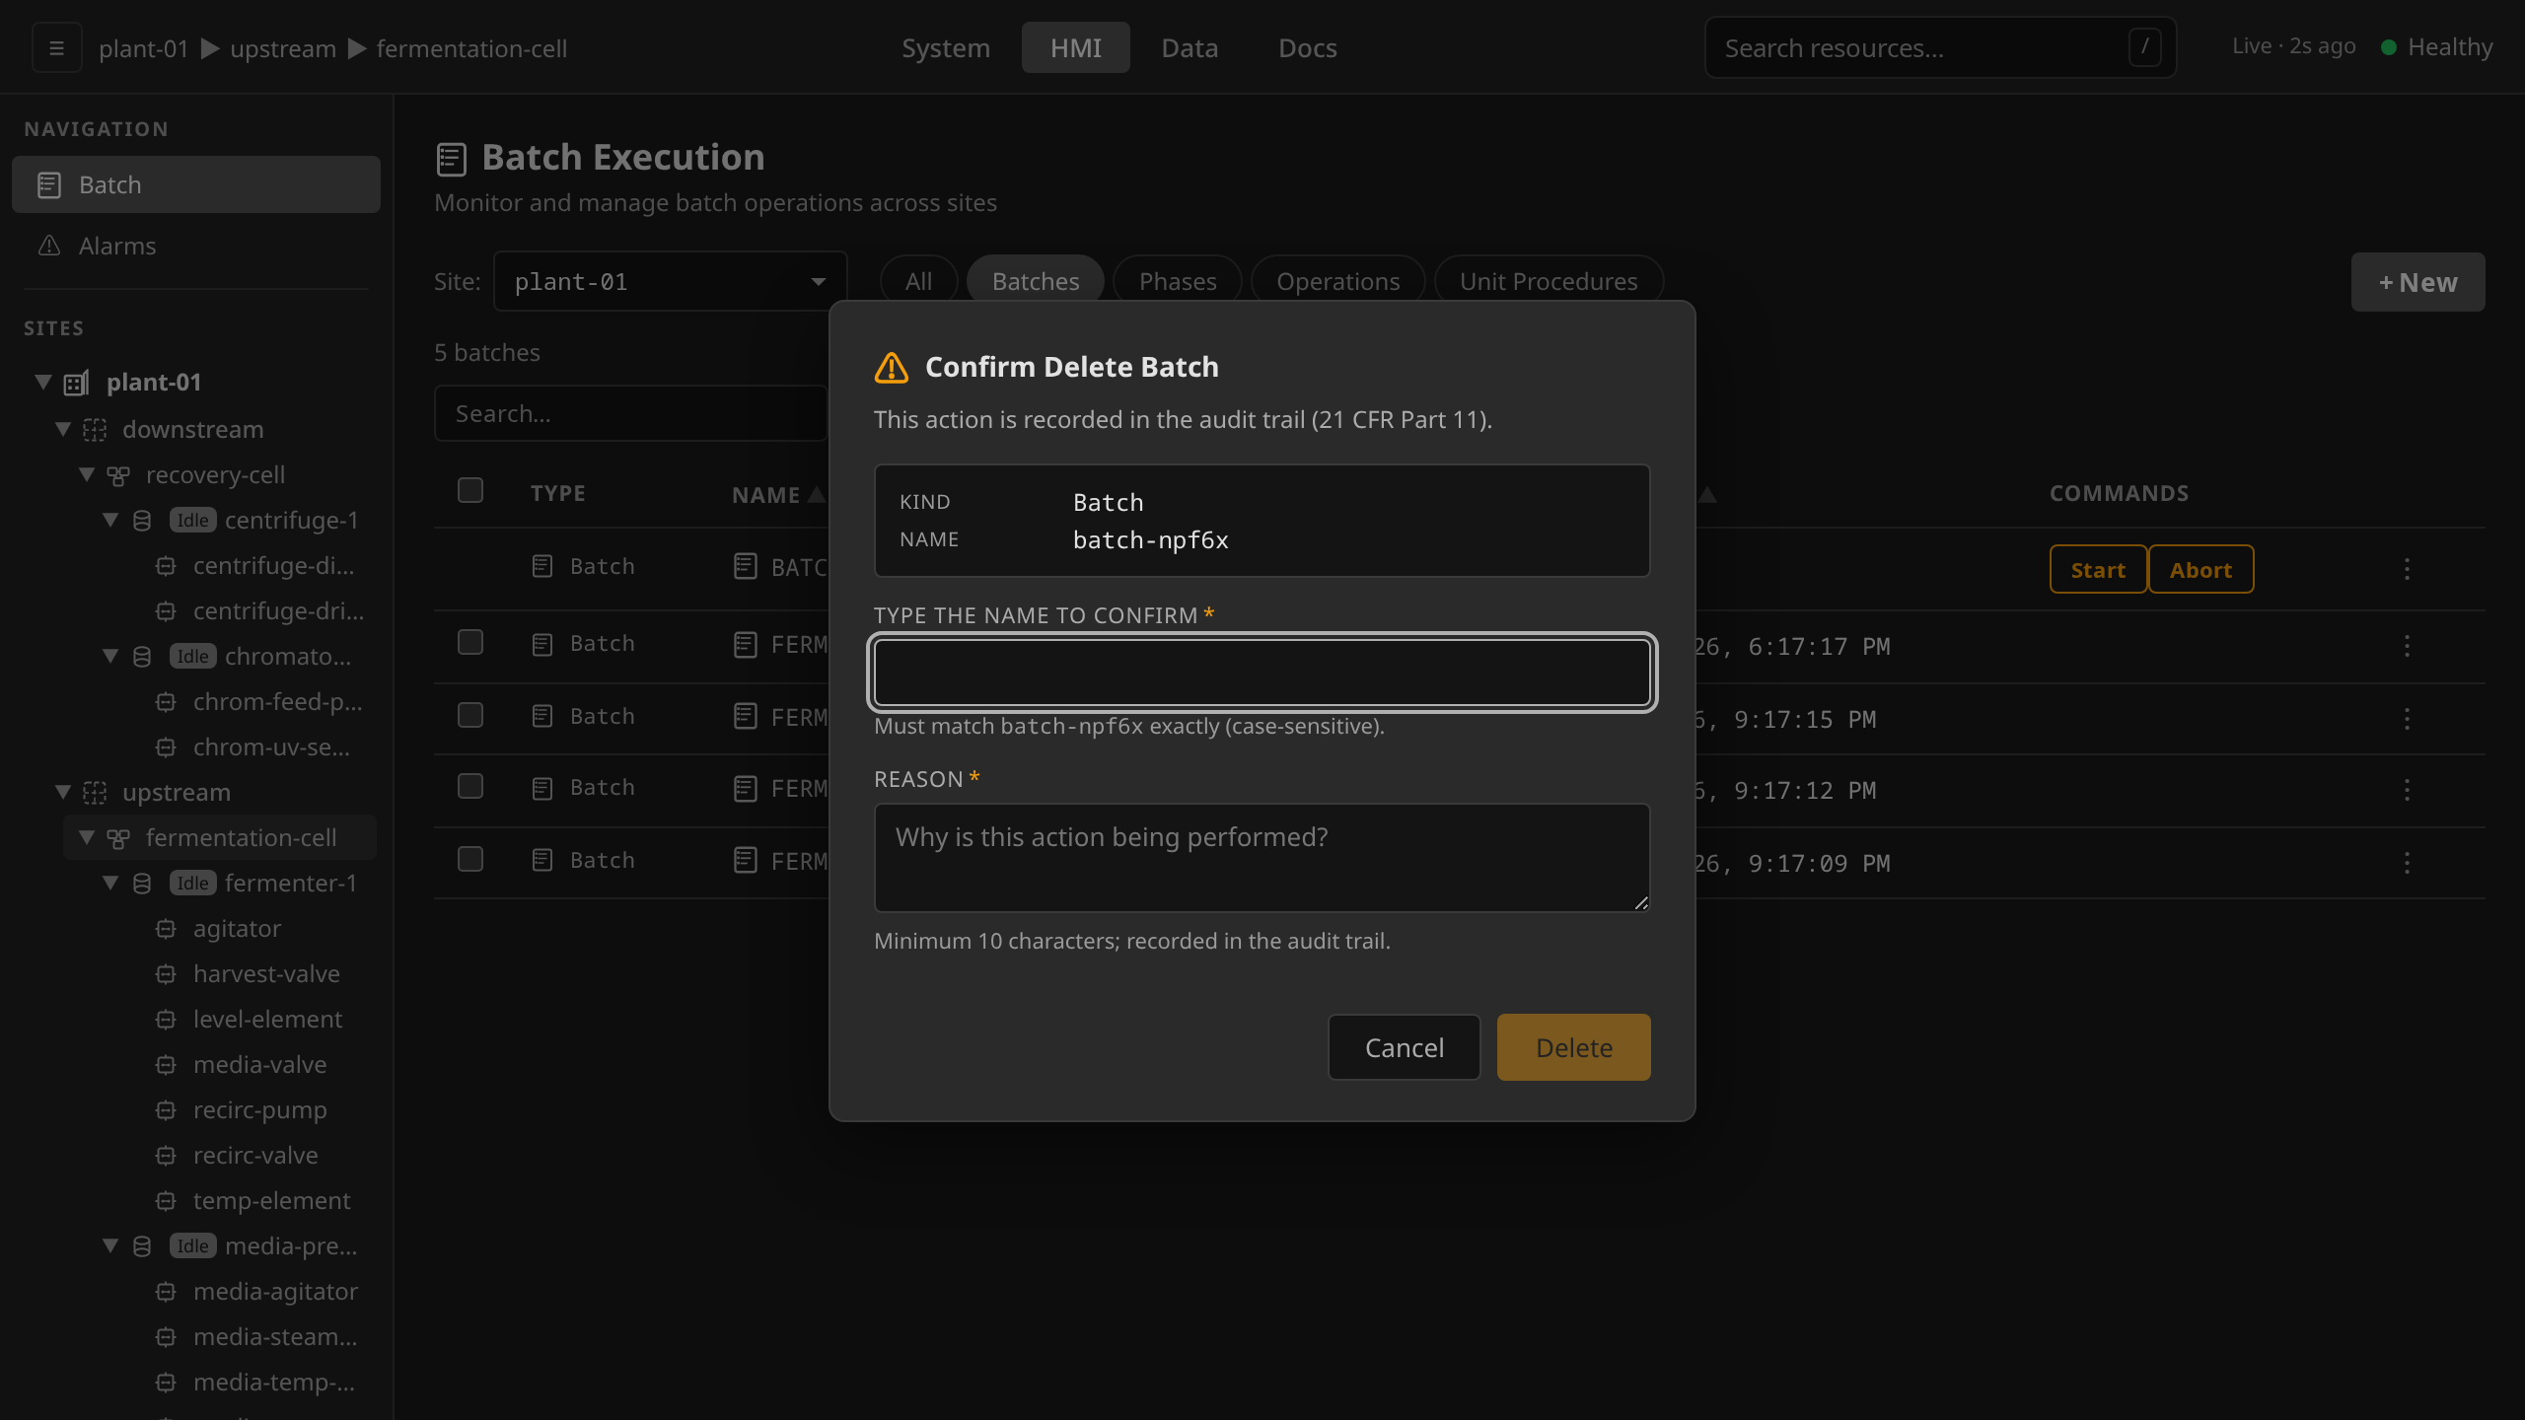Click the Batch Execution heading icon
2525x1420 pixels.
point(452,159)
